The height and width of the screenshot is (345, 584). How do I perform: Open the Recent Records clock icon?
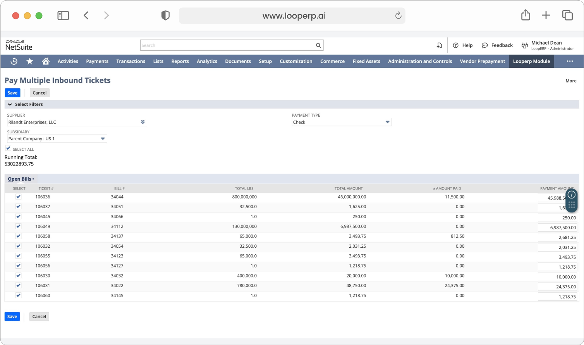14,61
